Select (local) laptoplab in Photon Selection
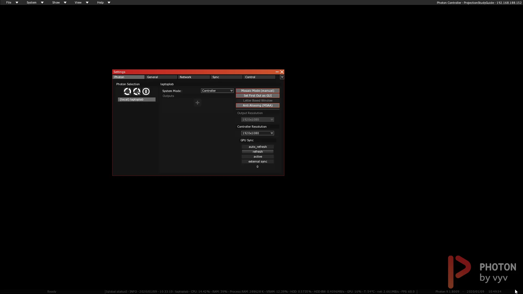 click(x=137, y=99)
